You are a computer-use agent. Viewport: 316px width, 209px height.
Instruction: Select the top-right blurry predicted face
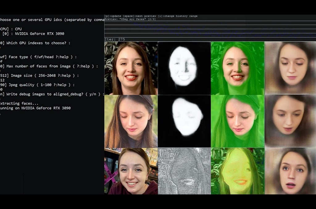point(290,68)
